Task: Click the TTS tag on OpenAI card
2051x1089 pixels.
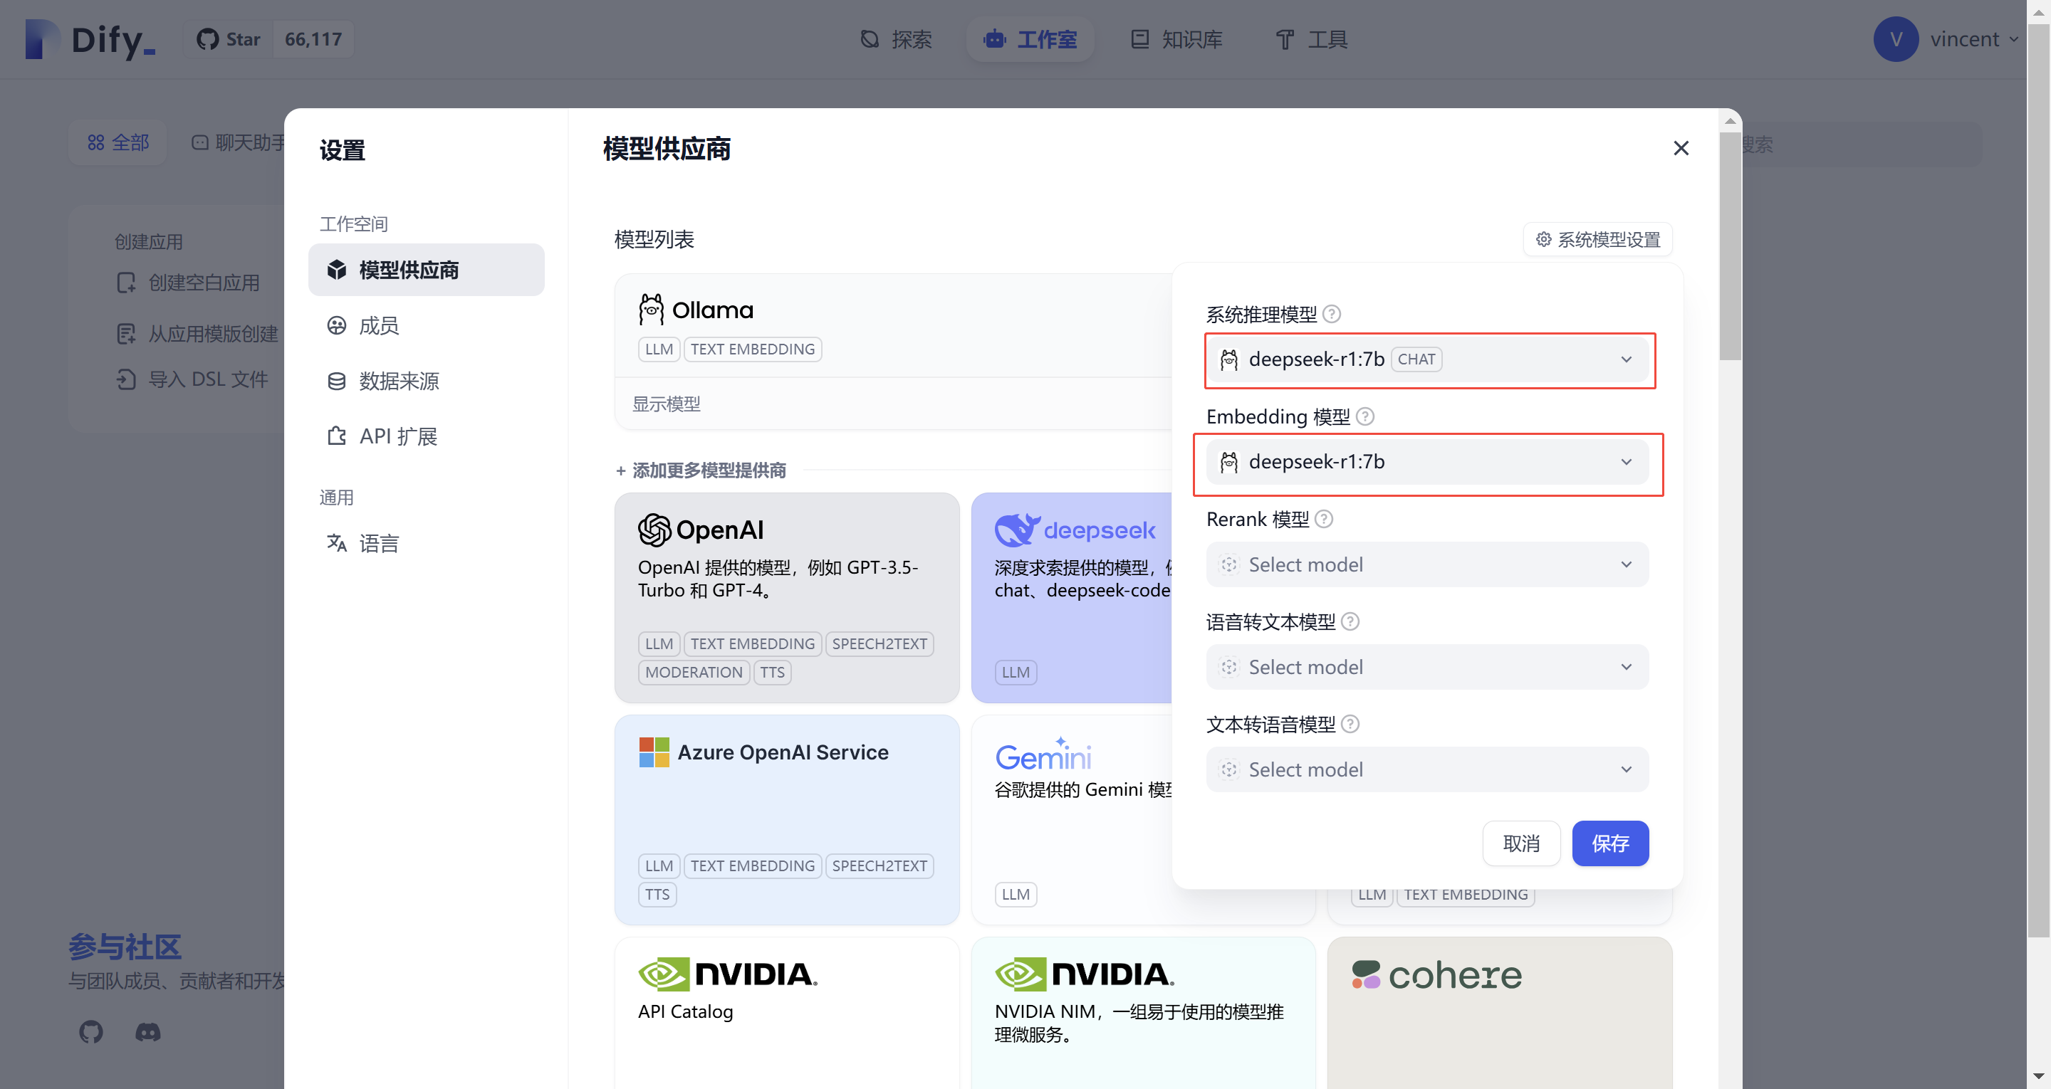Action: pos(771,673)
